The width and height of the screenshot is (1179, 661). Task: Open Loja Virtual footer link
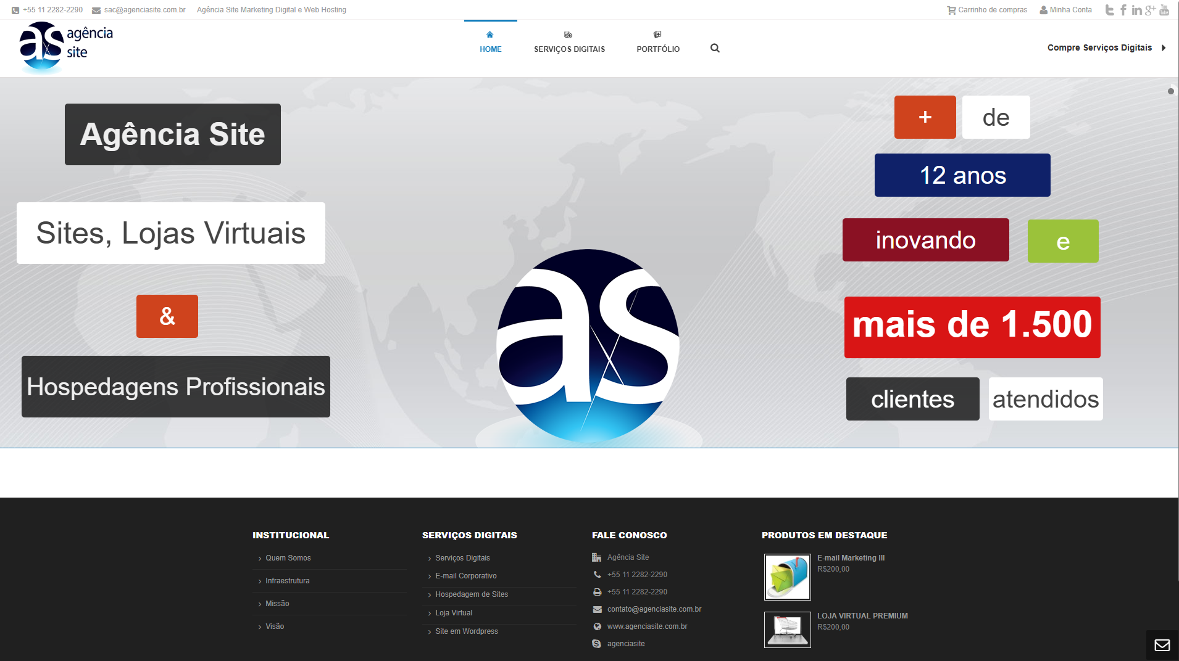click(454, 613)
